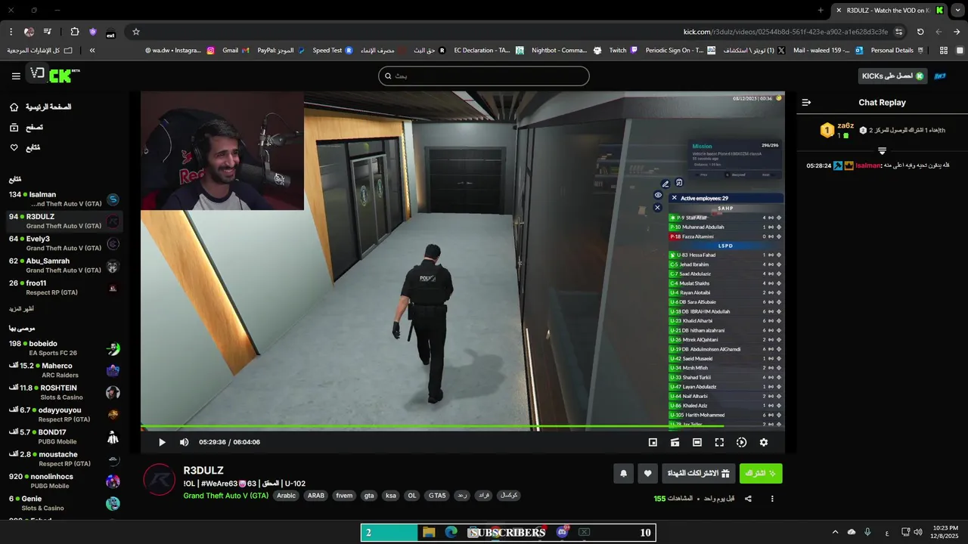
Task: Enable mini player picture-in-picture
Action: [x=653, y=442]
